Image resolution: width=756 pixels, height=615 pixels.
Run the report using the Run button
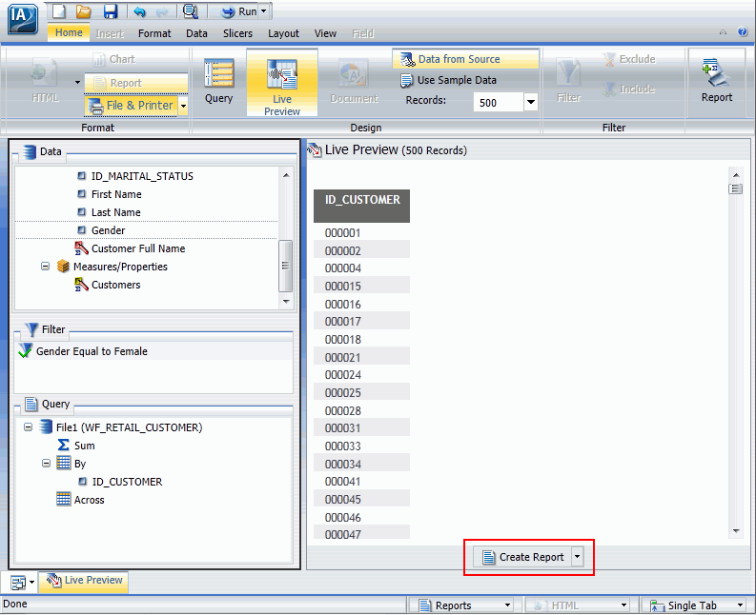pyautogui.click(x=239, y=11)
